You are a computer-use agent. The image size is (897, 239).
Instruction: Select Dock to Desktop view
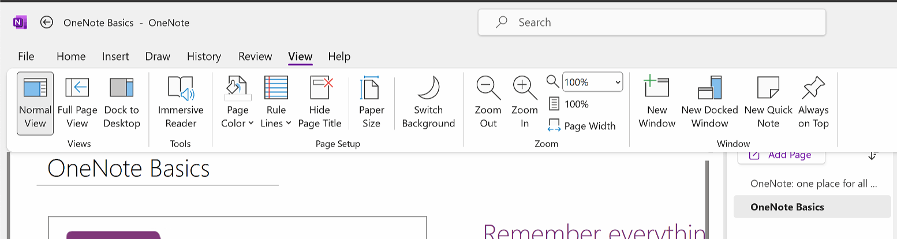122,103
